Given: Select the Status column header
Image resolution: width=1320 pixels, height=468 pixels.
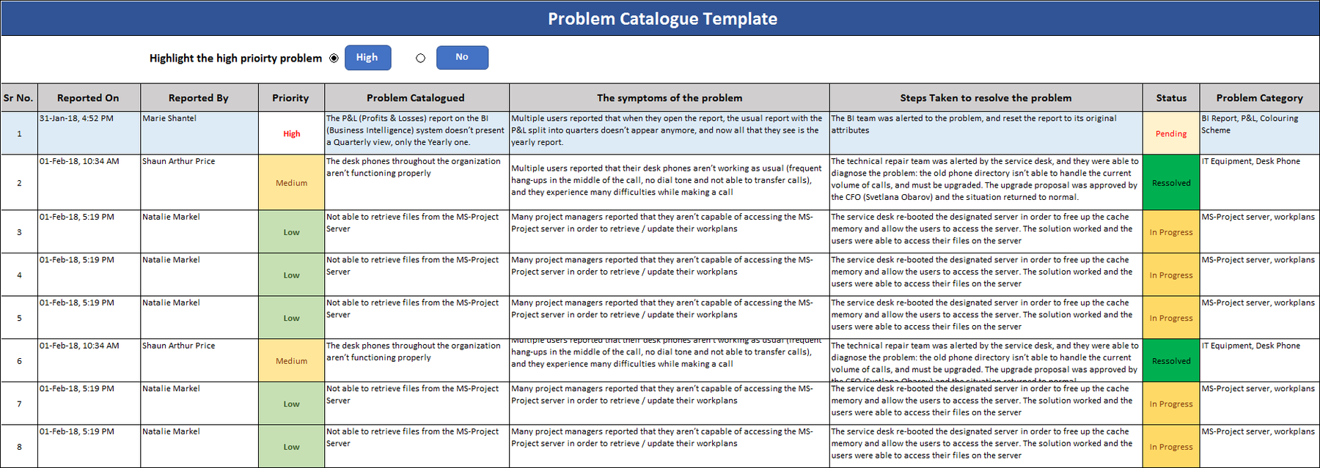Looking at the screenshot, I should point(1170,97).
